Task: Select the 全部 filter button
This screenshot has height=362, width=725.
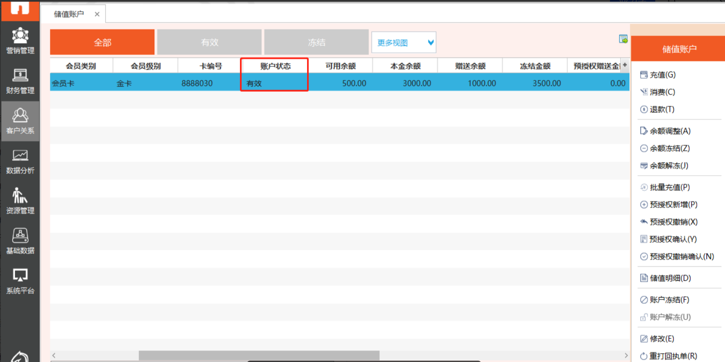Action: [102, 42]
